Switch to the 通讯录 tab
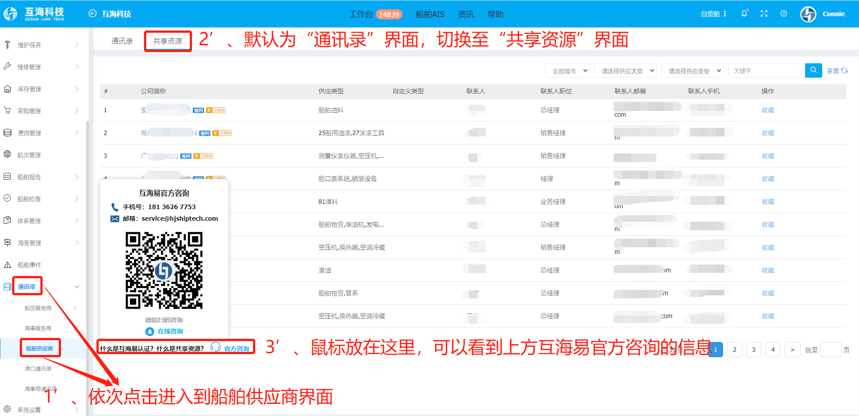Viewport: 859px width, 416px height. click(x=122, y=41)
